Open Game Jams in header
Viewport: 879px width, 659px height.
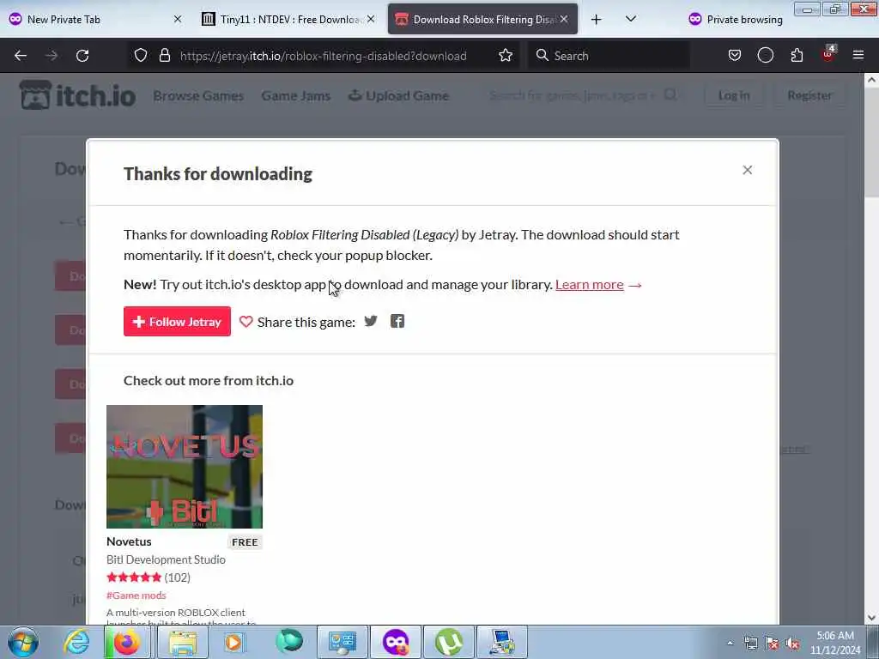click(x=295, y=96)
